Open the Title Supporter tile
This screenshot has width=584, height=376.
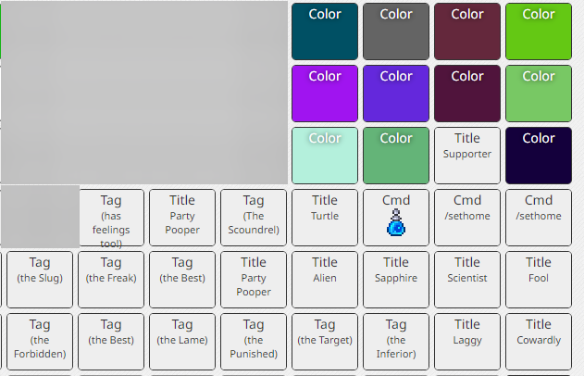click(x=467, y=156)
